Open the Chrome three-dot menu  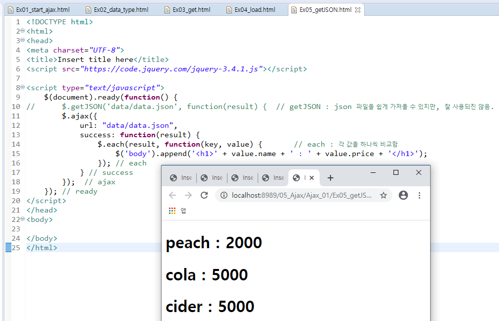(419, 195)
